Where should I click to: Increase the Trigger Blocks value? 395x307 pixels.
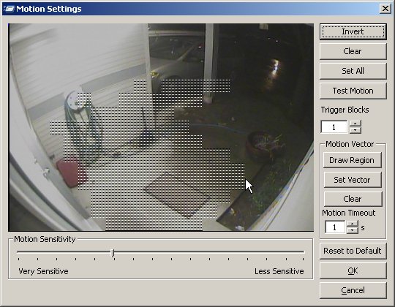pyautogui.click(x=355, y=124)
